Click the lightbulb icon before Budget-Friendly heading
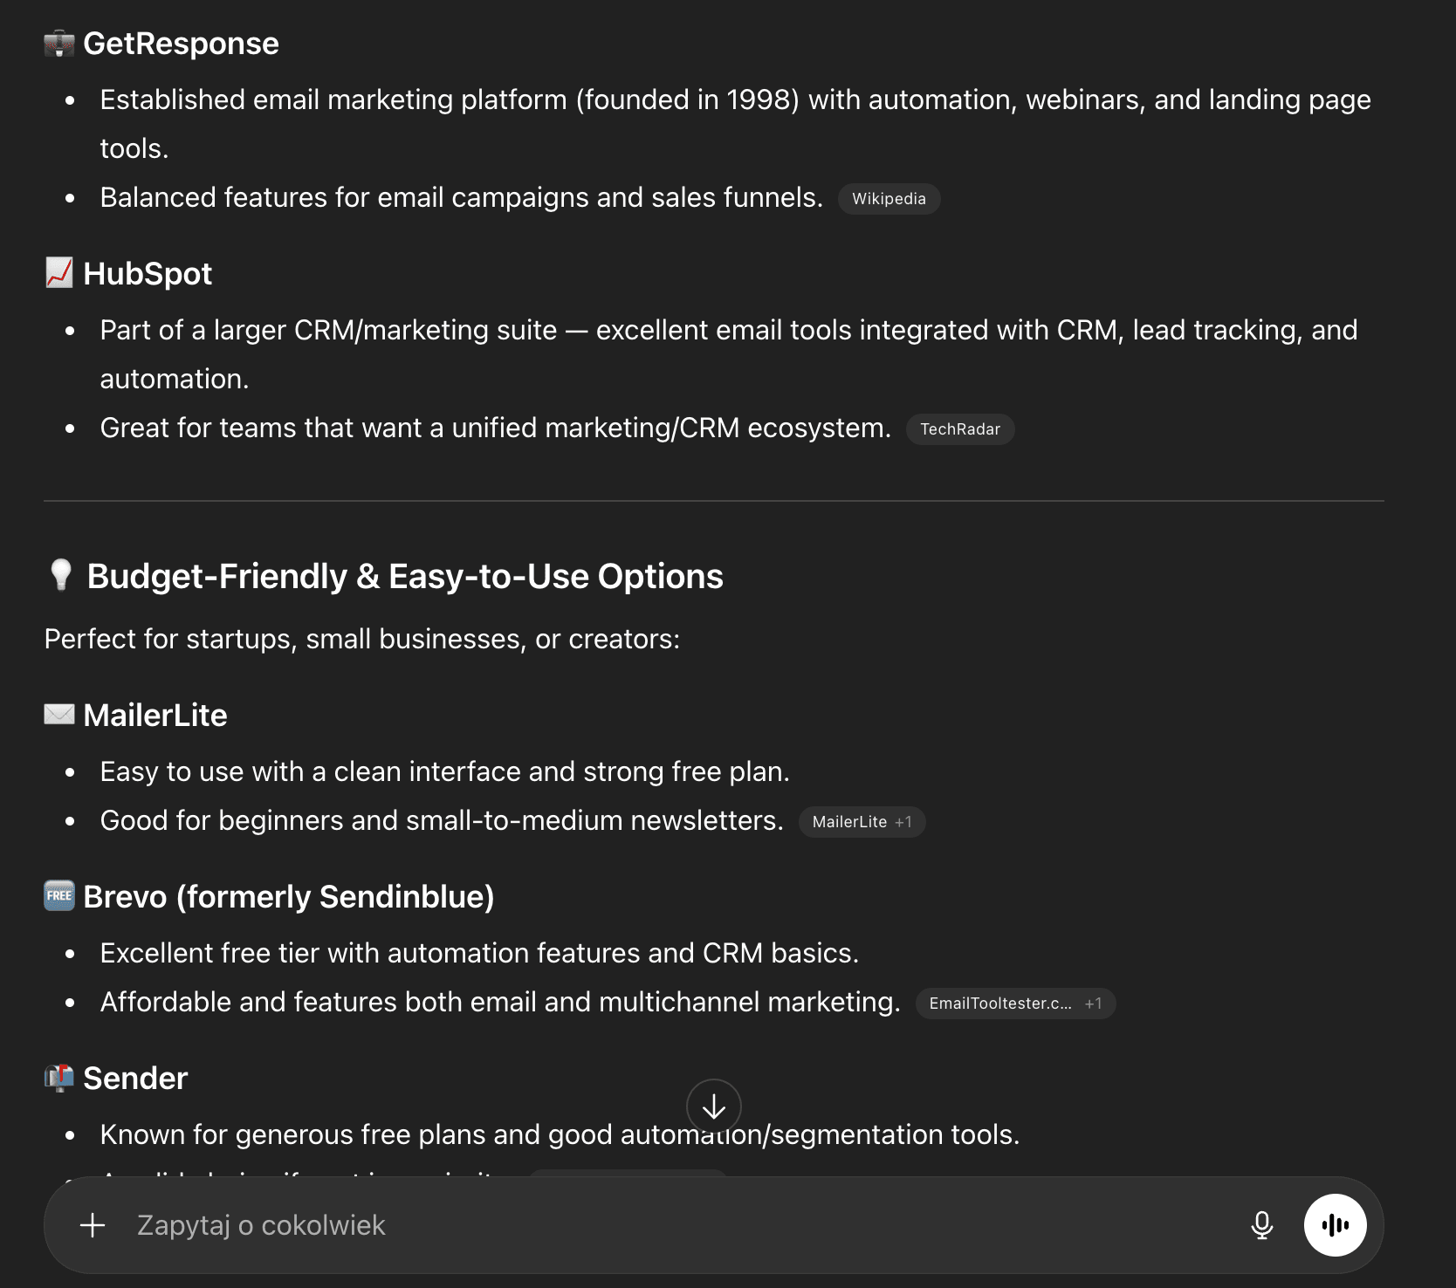Image resolution: width=1456 pixels, height=1288 pixels. (58, 575)
